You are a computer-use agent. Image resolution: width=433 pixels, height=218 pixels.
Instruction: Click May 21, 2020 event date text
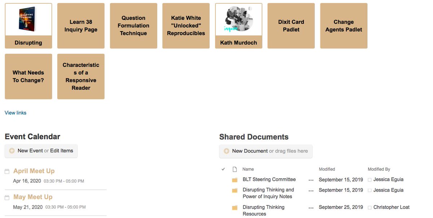click(28, 207)
